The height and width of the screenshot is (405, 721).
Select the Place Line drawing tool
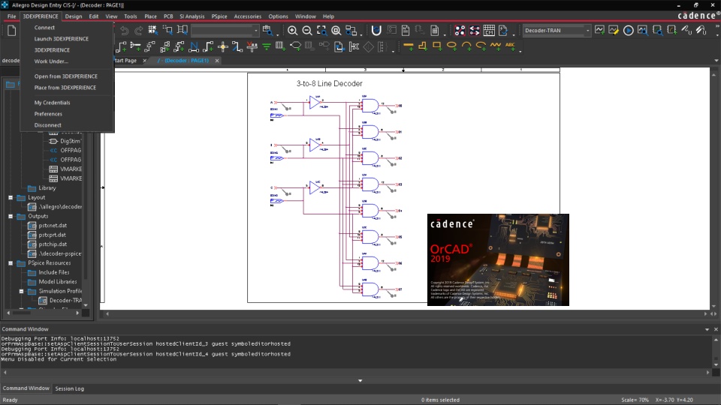click(x=409, y=46)
